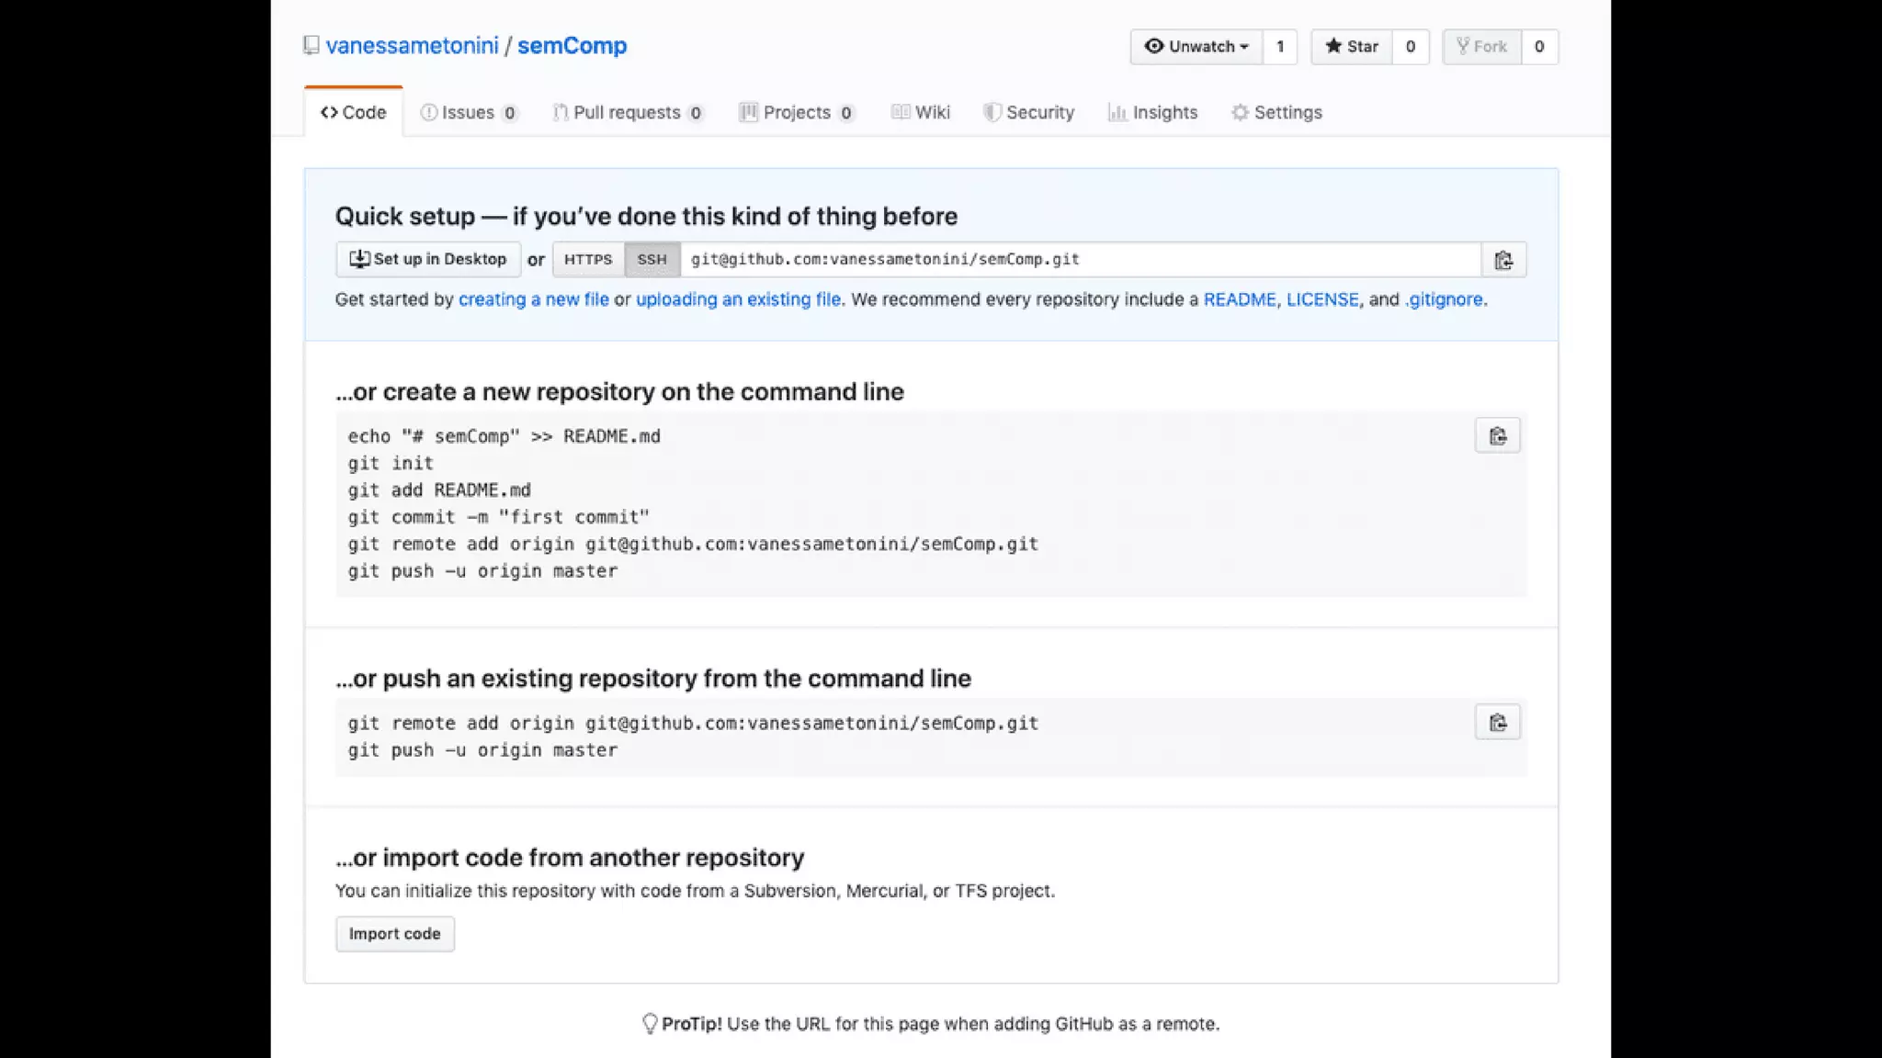The width and height of the screenshot is (1882, 1058).
Task: Click the repository book icon beside vanessametonini
Action: coord(312,45)
